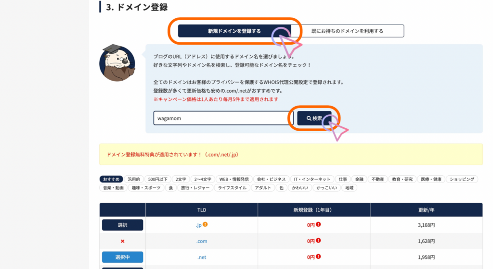The width and height of the screenshot is (493, 269).
Task: Switch to 新規ドメインを登録する tab
Action: coord(234,31)
